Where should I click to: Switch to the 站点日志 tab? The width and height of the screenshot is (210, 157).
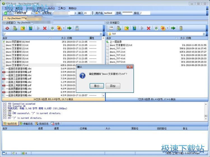(10, 124)
